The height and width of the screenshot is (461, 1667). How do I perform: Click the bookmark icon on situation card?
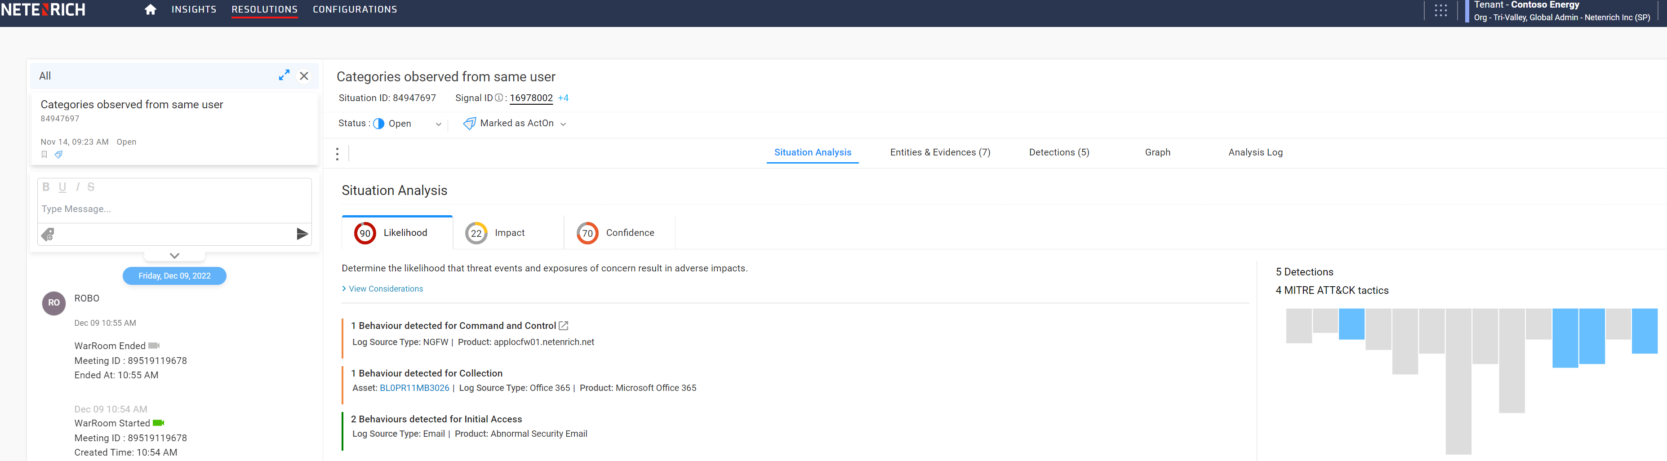44,155
